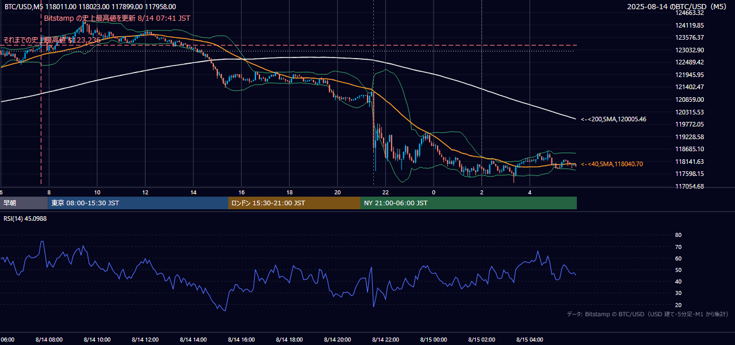
Task: Click hour label 22 under the price chart
Action: coord(385,193)
